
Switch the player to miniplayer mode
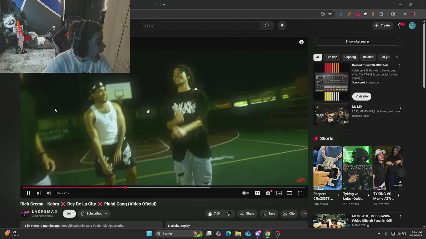point(279,193)
